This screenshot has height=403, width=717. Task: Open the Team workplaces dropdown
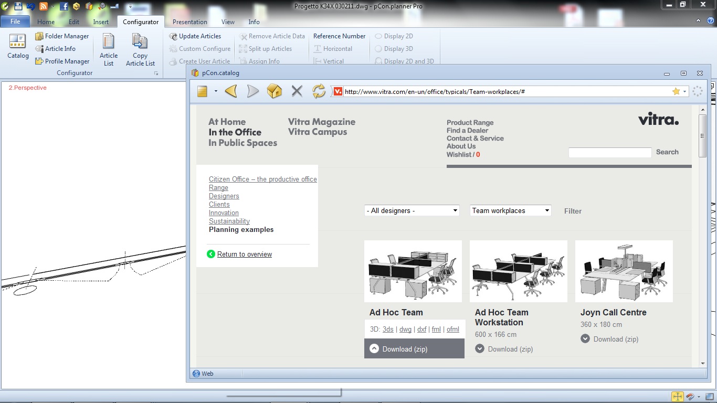click(510, 210)
